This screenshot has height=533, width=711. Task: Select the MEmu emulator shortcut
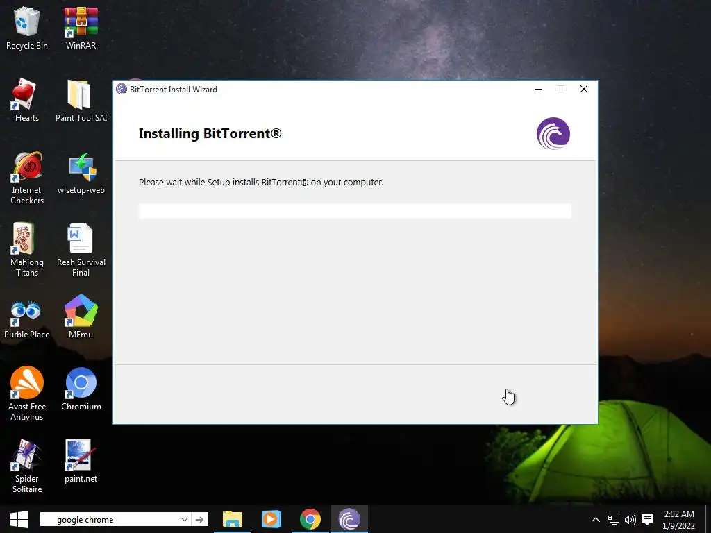click(81, 316)
